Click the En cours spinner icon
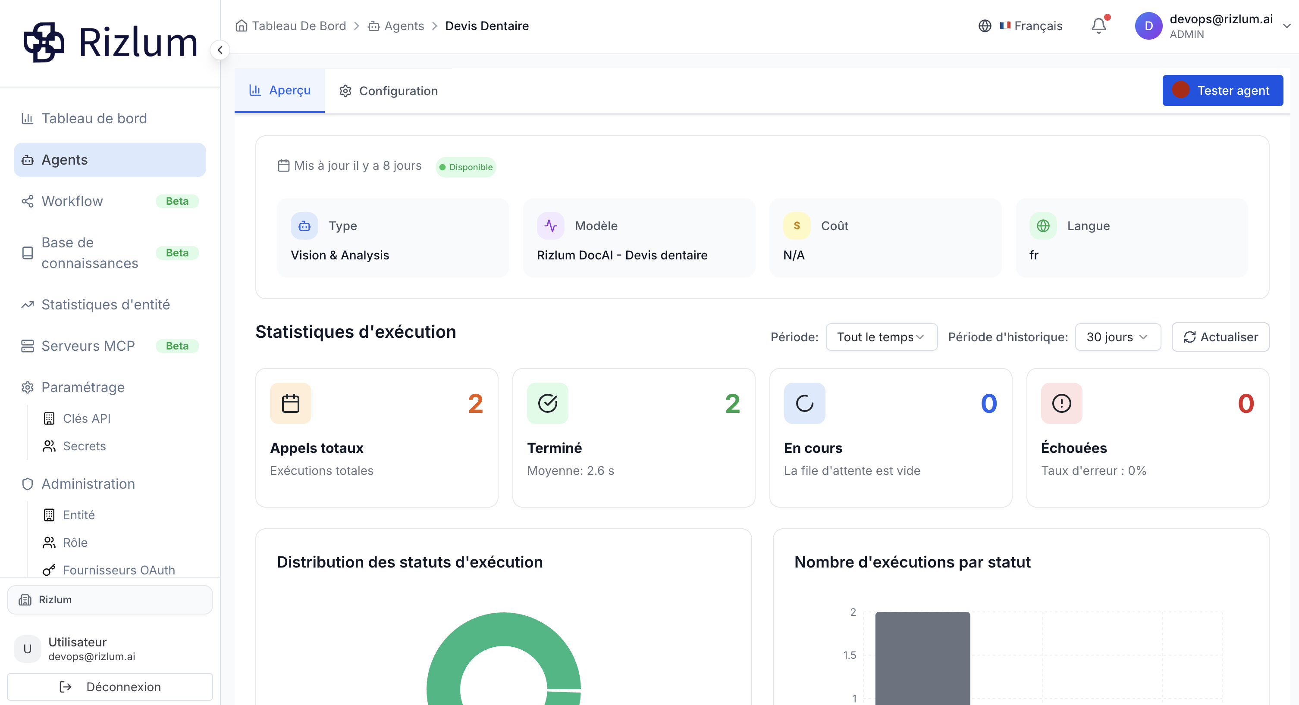This screenshot has width=1299, height=705. pos(804,403)
